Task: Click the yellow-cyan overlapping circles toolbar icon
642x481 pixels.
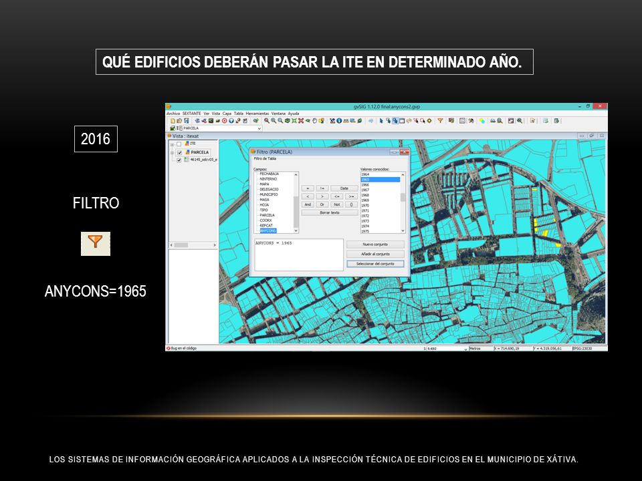Action: coord(482,121)
